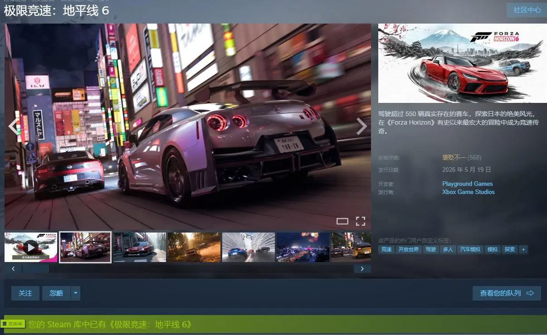Viewport: 547px width, 335px height.
Task: Select the 探索 tag
Action: tap(509, 249)
